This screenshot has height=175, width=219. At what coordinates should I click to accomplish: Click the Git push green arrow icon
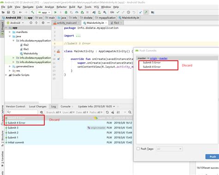click(146, 12)
